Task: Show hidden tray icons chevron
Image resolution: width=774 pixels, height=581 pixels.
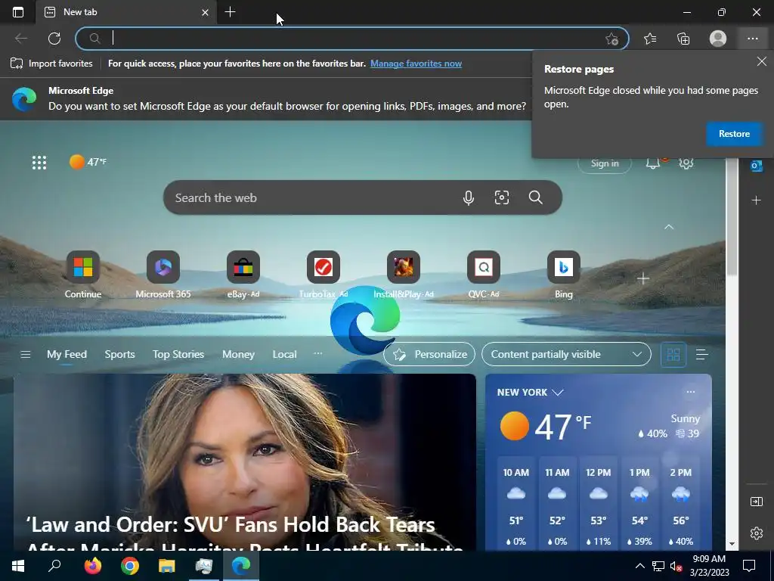Action: (639, 566)
